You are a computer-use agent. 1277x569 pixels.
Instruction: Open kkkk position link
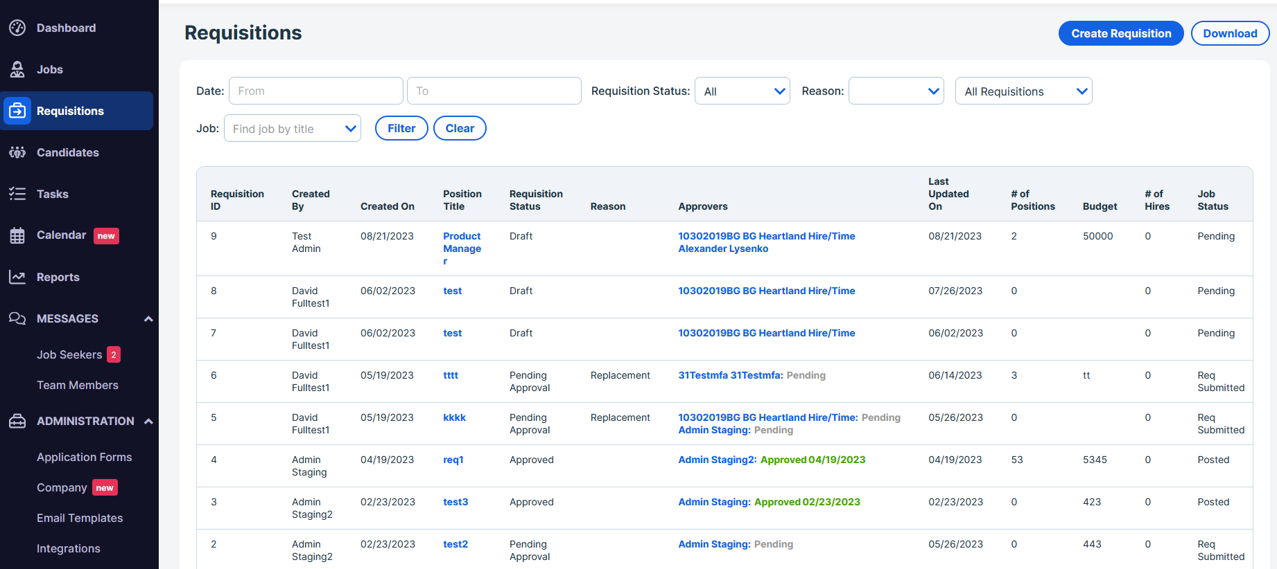(455, 417)
